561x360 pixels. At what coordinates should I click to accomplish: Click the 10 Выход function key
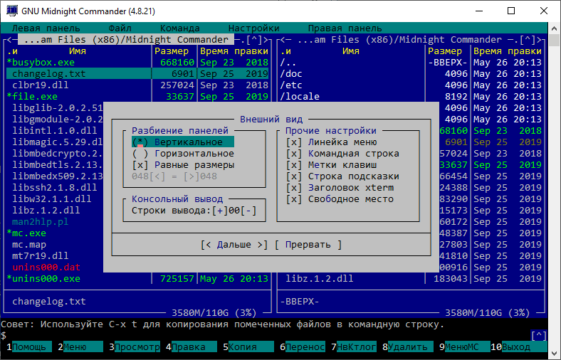519,346
